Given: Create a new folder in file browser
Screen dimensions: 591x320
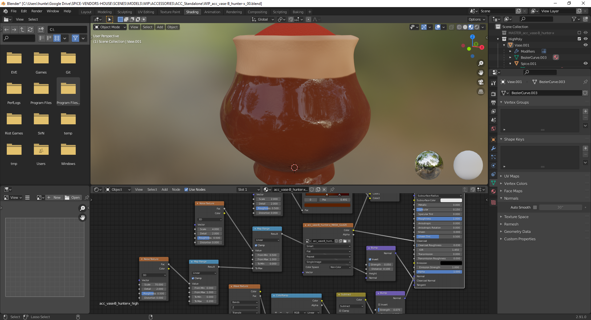Looking at the screenshot, I should tap(41, 30).
